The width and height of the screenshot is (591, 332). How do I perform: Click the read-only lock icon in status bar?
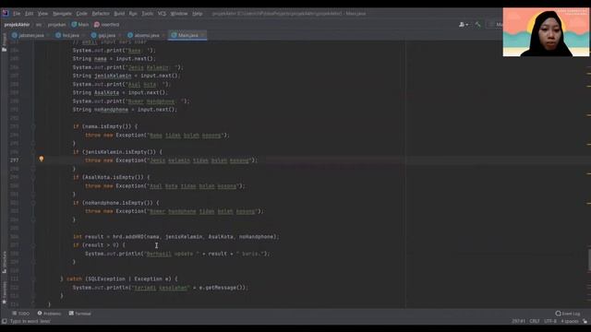(585, 322)
